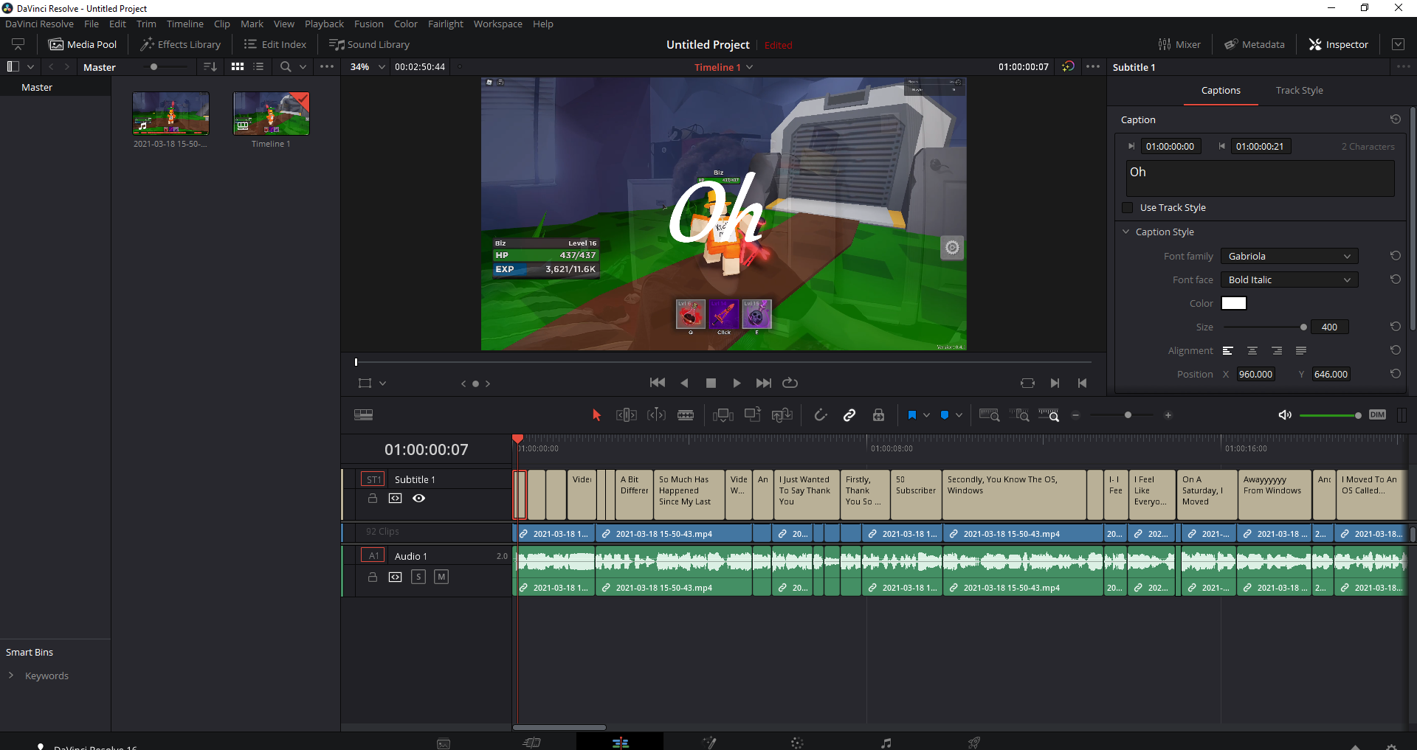This screenshot has height=750, width=1417.
Task: Open the Fairlight menu
Action: 446,24
